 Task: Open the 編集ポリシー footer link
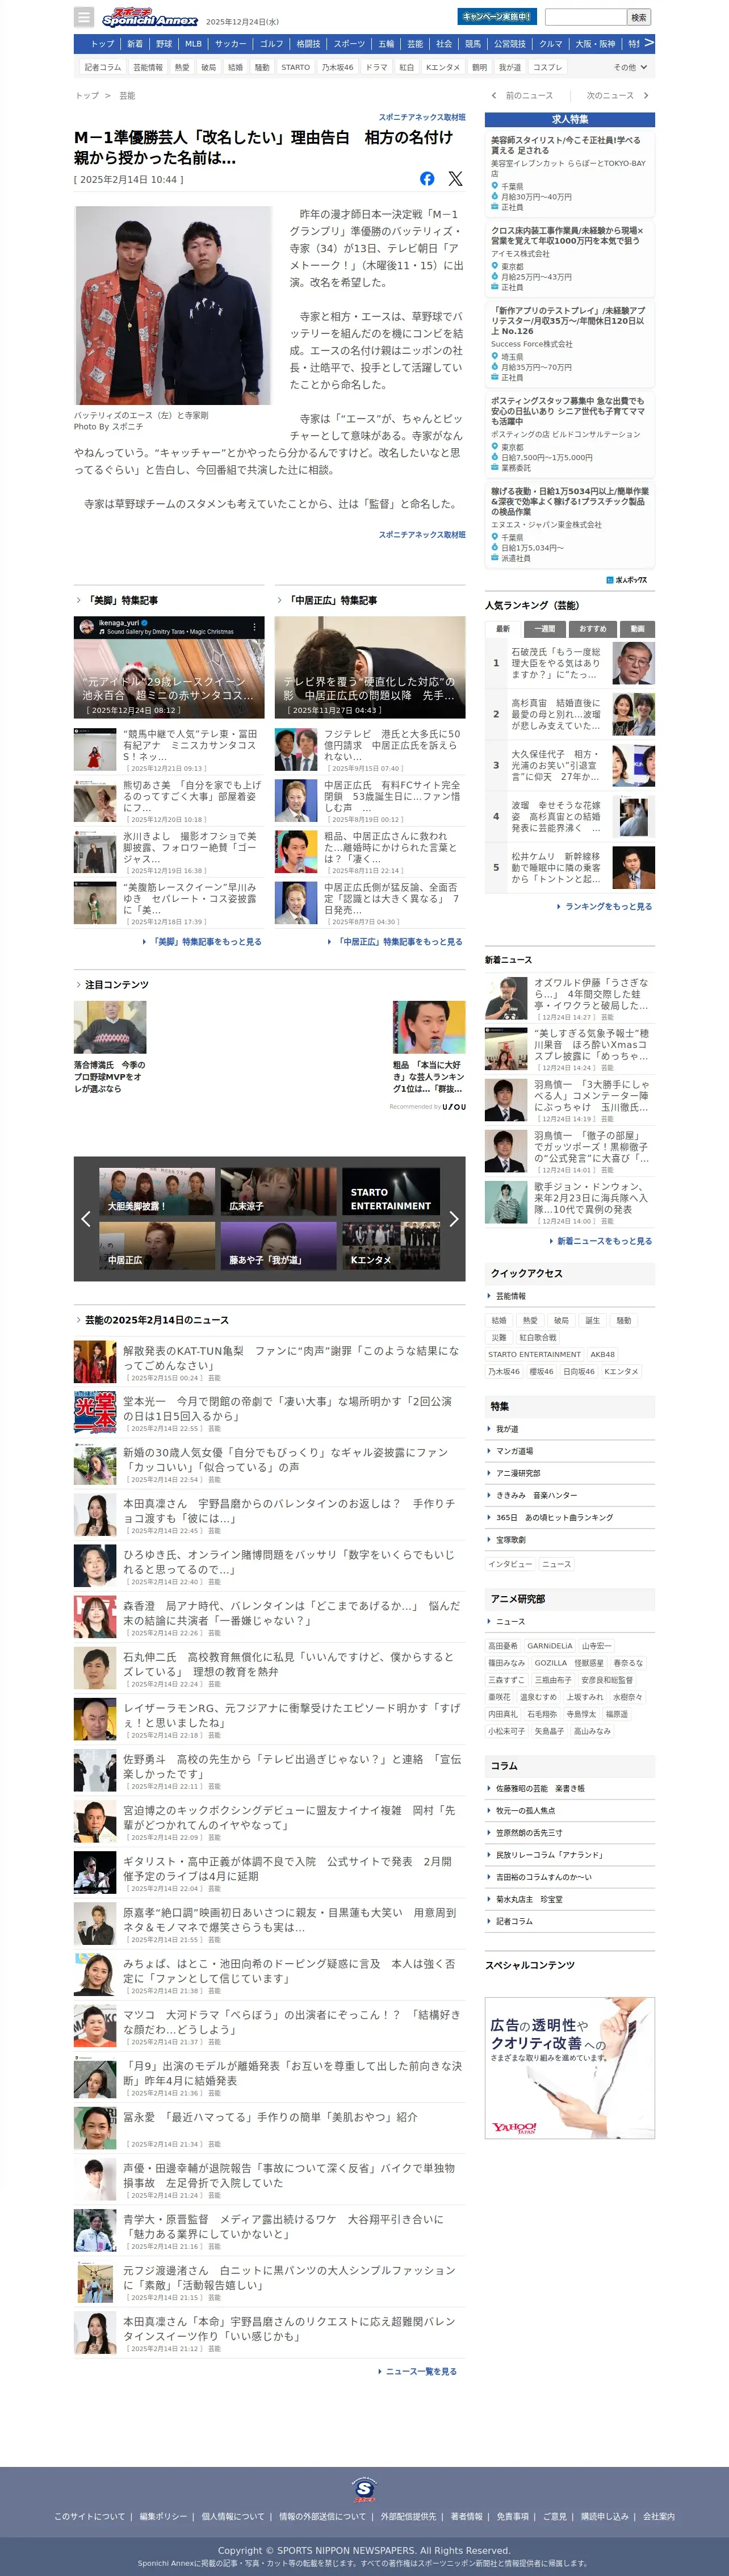[x=163, y=2516]
